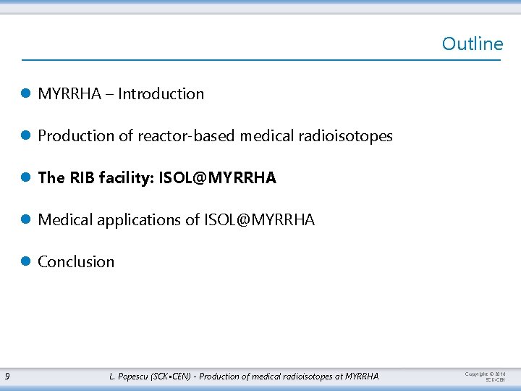Screen dimensions: 521x391
Task: Select 'MYRRHA – Introduction' bullet text
Action: 121,93
